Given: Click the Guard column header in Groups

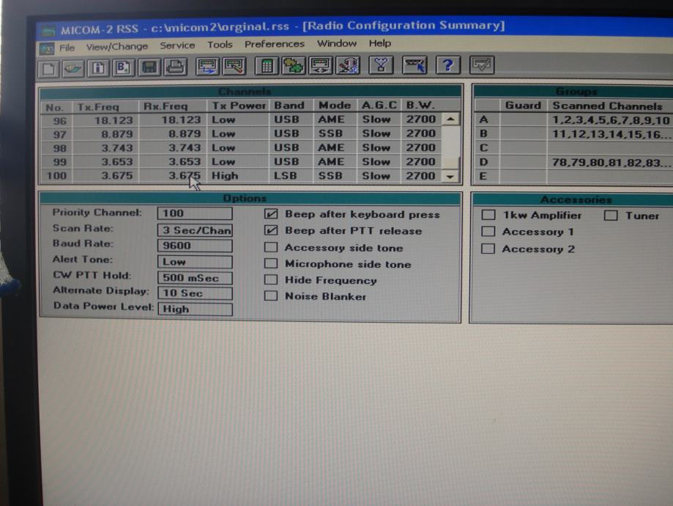Looking at the screenshot, I should click(523, 106).
